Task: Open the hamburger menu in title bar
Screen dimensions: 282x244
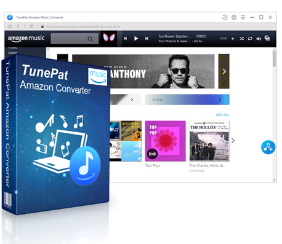Action: click(x=243, y=17)
